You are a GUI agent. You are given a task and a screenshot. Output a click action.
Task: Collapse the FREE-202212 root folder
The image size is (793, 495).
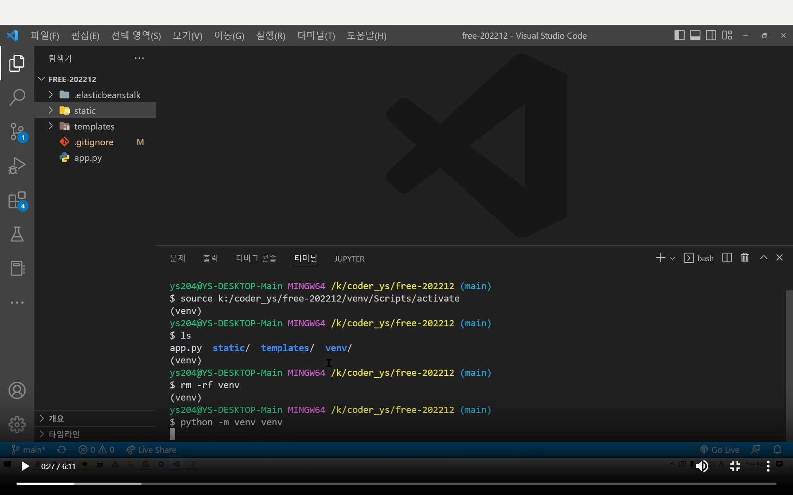coord(95,79)
